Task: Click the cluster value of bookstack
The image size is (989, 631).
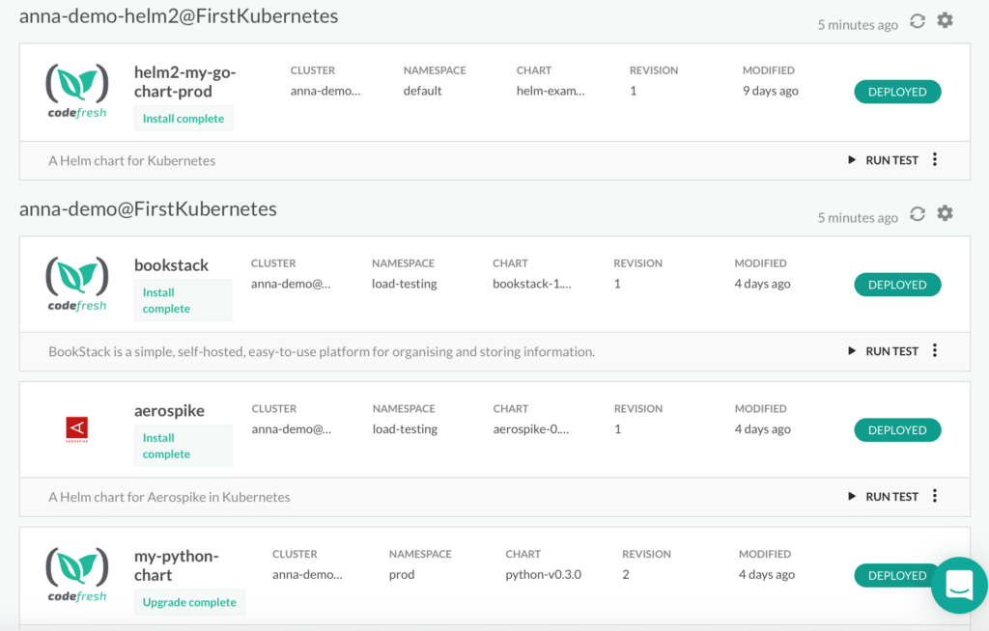Action: (x=291, y=284)
